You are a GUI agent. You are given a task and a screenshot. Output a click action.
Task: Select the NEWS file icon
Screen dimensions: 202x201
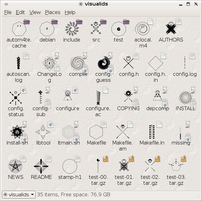pos(15,166)
